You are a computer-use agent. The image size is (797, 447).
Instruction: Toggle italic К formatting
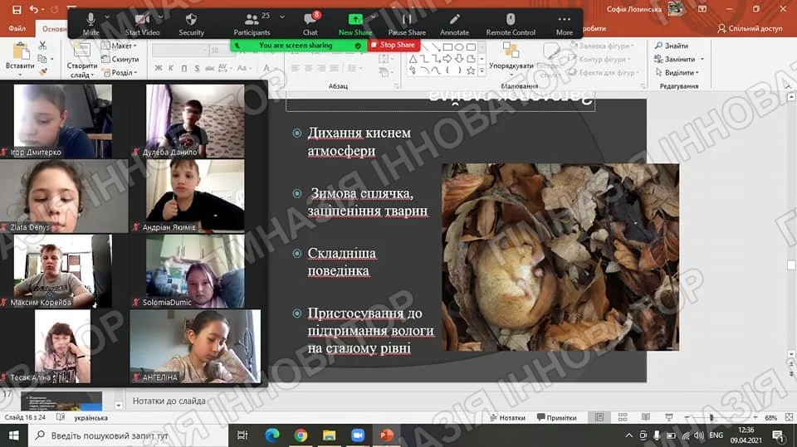pyautogui.click(x=171, y=67)
